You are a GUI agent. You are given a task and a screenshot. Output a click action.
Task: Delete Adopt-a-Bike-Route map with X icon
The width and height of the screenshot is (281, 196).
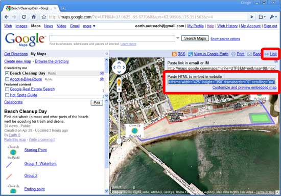(x=102, y=79)
